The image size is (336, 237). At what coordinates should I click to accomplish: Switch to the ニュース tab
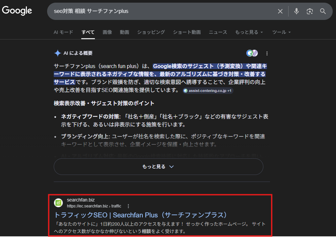(218, 32)
